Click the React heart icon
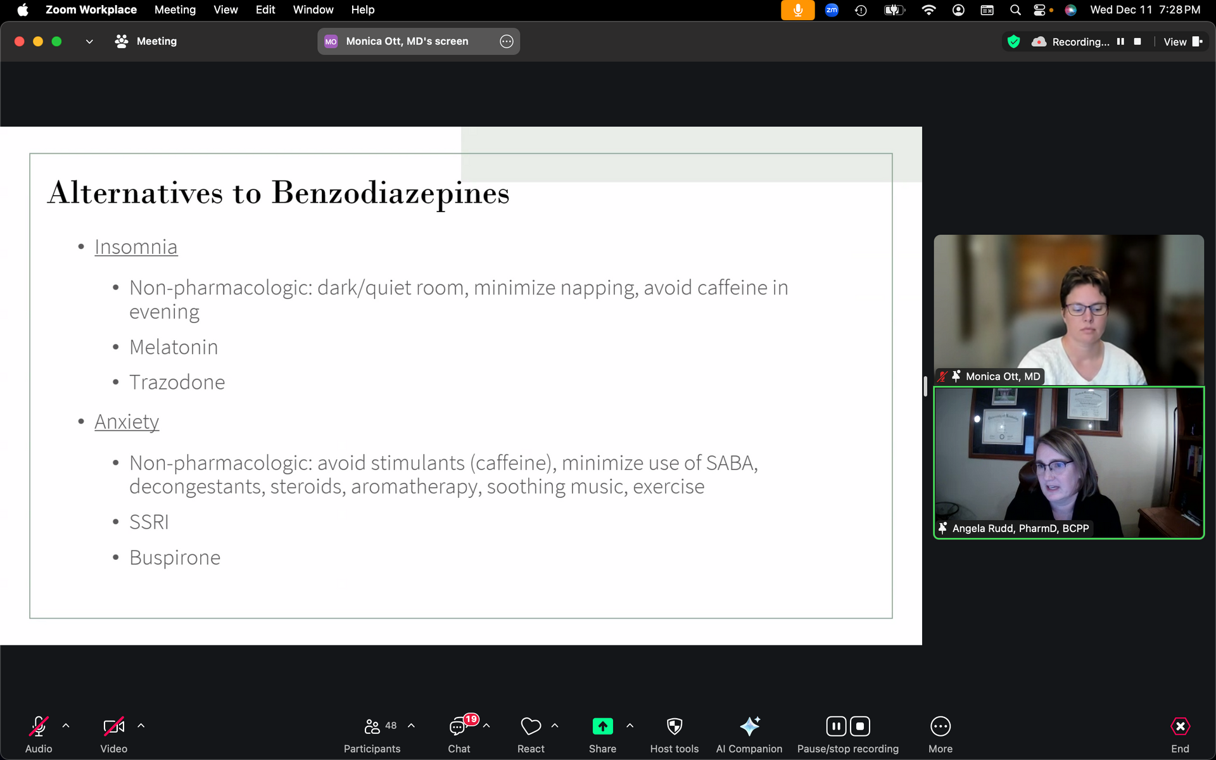 [x=530, y=726]
